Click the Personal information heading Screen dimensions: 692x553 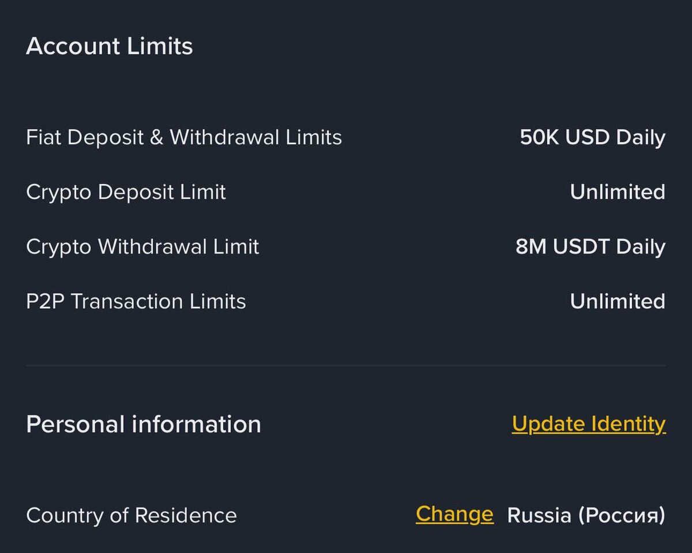(x=144, y=425)
